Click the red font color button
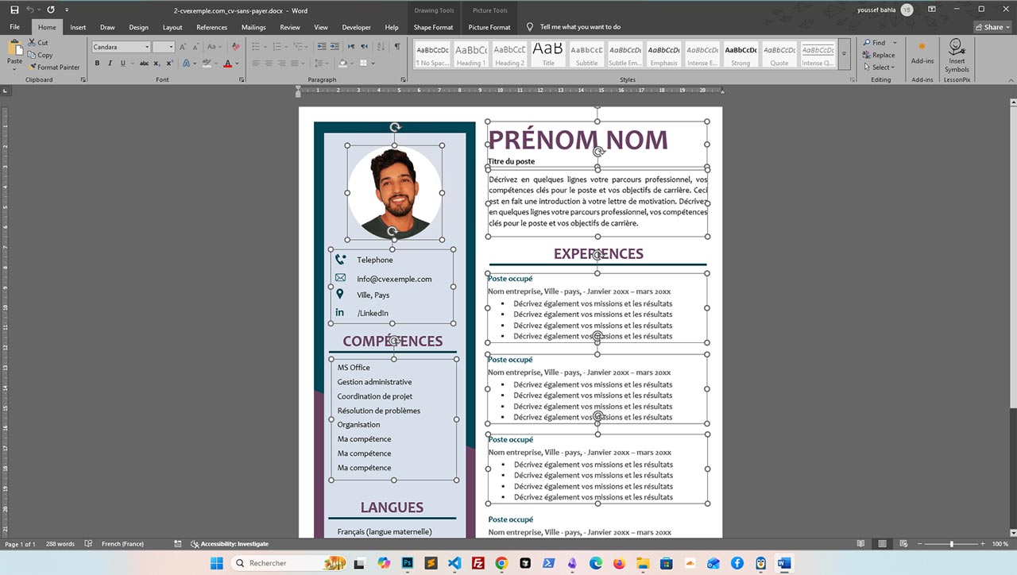Screen dimensions: 1017x575 [x=227, y=64]
